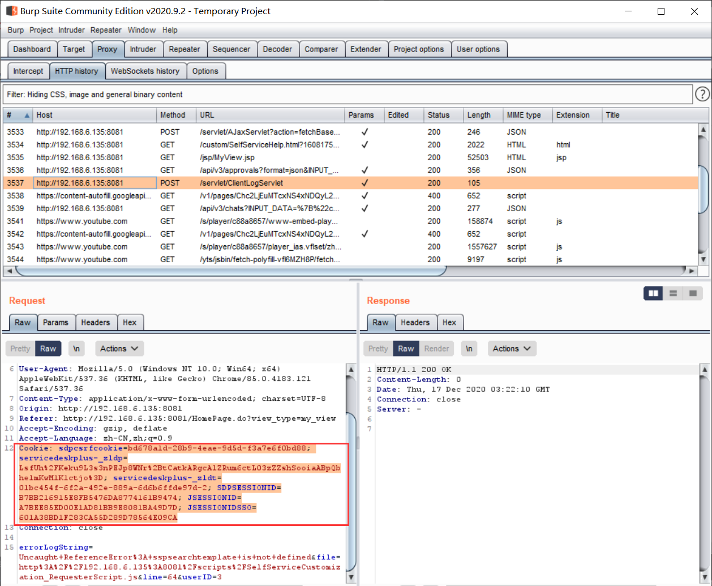The height and width of the screenshot is (586, 712).
Task: Sort by the Host column header
Action: click(95, 115)
